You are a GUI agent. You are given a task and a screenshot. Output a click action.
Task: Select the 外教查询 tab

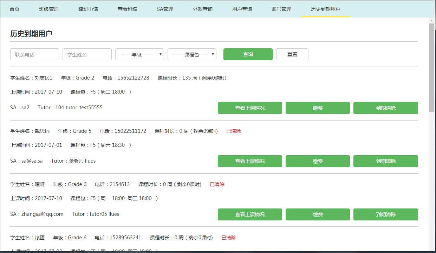coord(203,9)
